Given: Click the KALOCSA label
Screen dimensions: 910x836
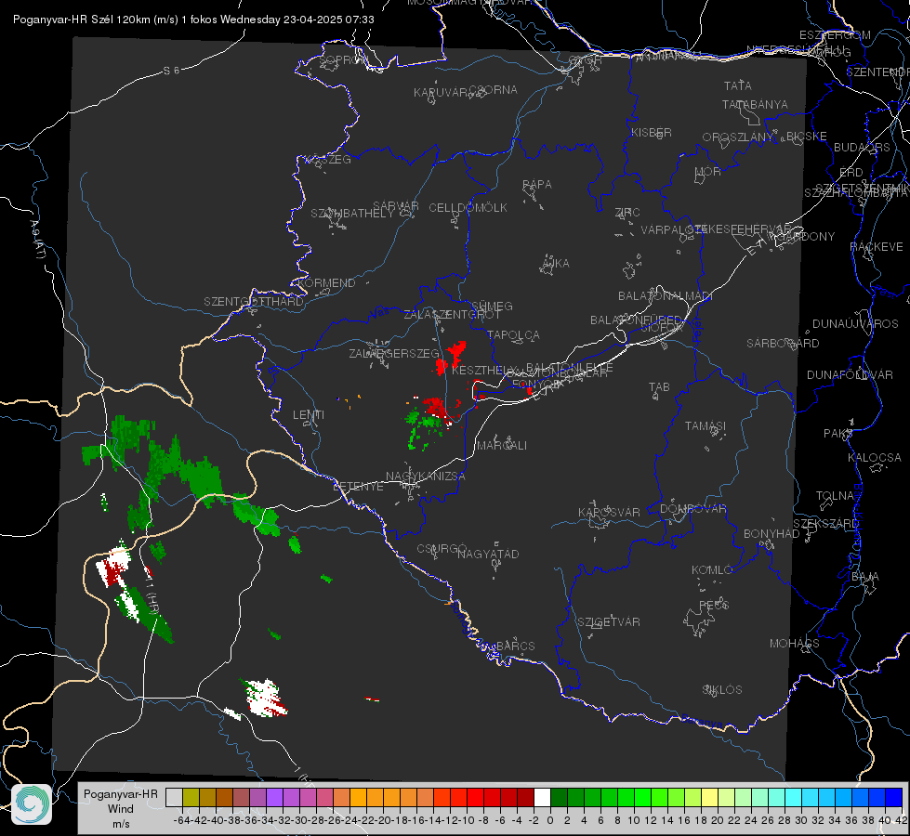Looking at the screenshot, I should pyautogui.click(x=874, y=458).
